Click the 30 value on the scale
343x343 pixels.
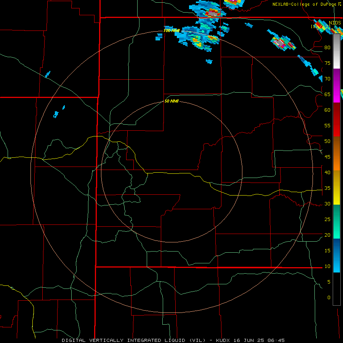click(x=327, y=204)
